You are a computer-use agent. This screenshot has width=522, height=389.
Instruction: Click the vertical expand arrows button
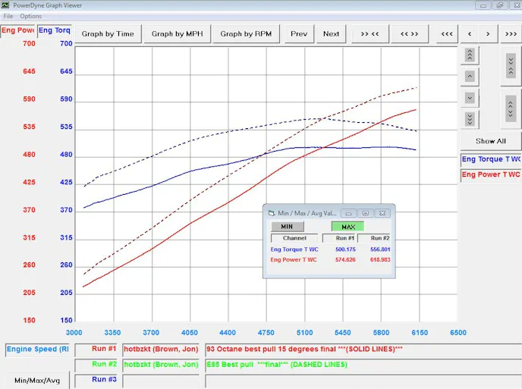[x=511, y=108]
